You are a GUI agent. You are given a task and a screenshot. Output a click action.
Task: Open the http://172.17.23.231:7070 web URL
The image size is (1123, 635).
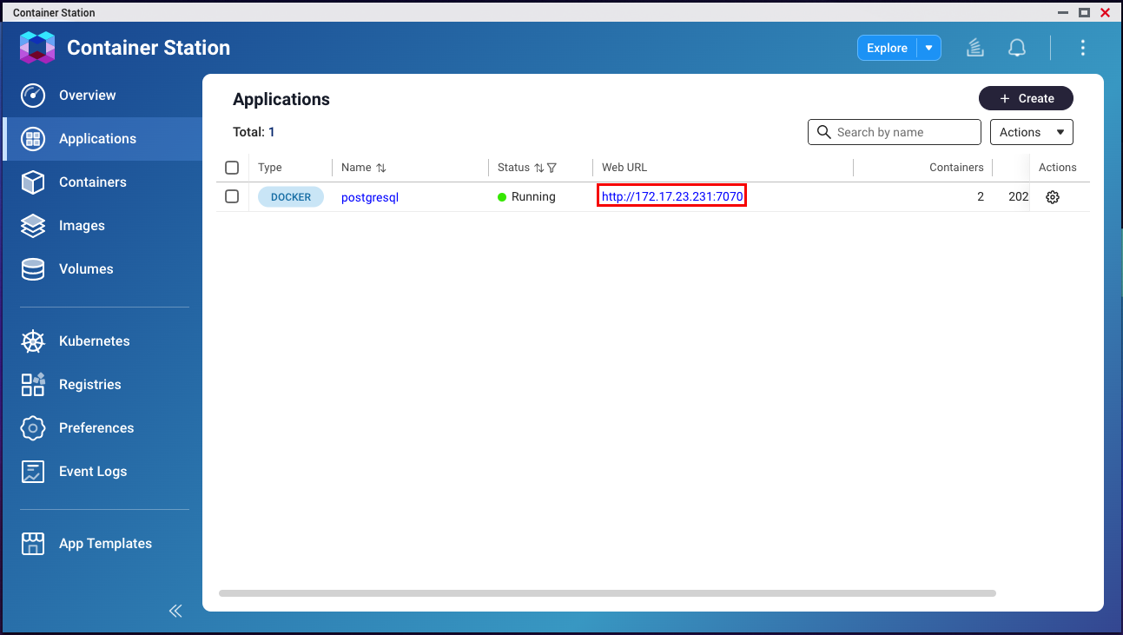[672, 196]
